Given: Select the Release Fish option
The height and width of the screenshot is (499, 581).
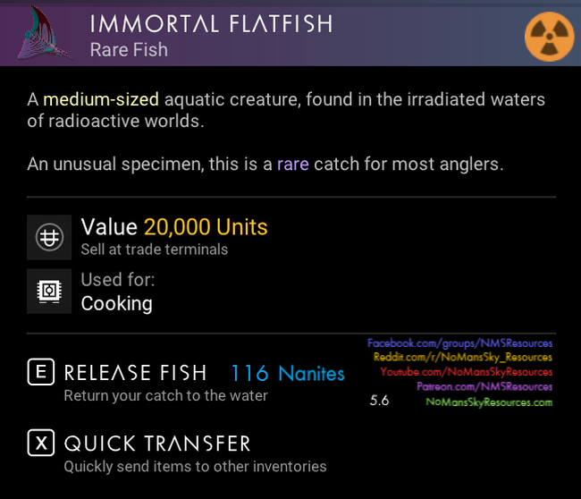Looking at the screenshot, I should [x=135, y=372].
